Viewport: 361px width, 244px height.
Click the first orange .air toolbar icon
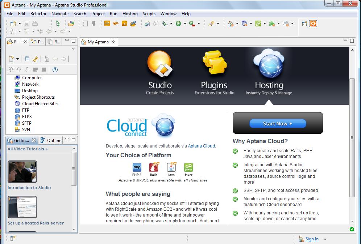pos(107,23)
